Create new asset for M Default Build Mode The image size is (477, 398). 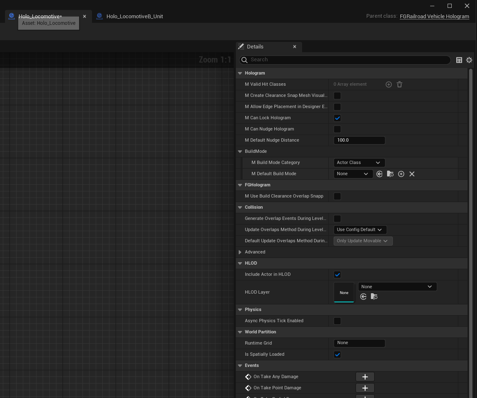[401, 174]
